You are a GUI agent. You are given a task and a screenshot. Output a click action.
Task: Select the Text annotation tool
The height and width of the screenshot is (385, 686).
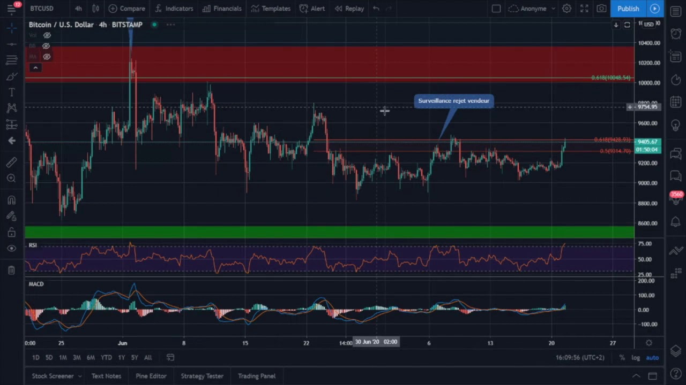tap(12, 93)
